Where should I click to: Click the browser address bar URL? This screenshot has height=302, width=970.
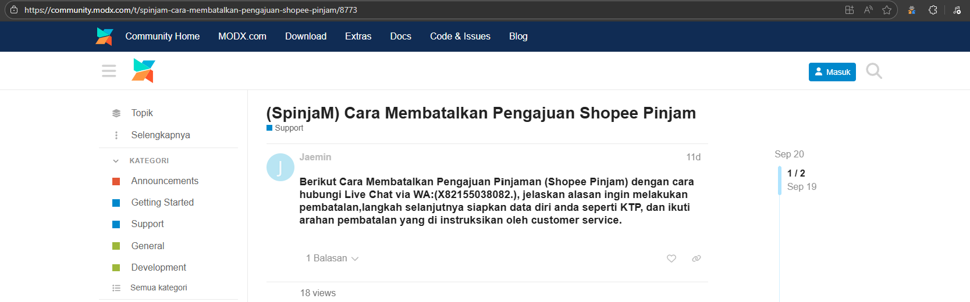click(190, 10)
